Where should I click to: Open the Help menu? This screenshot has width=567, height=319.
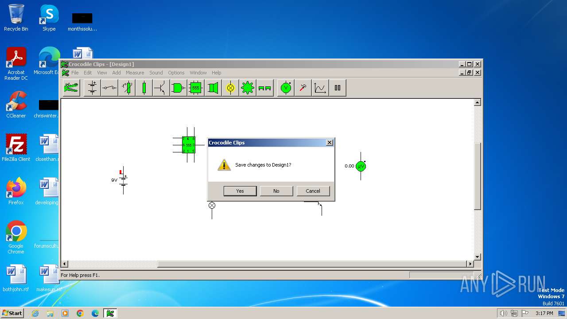click(x=216, y=73)
